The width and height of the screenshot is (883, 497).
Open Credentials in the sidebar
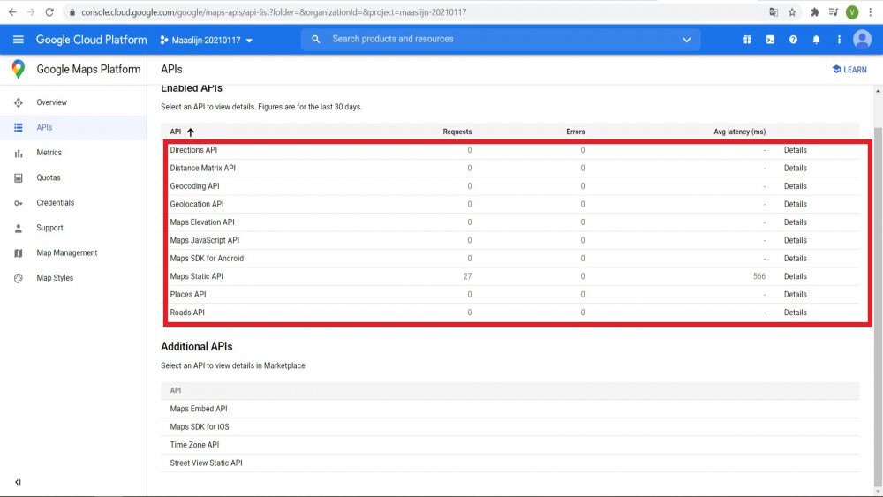click(55, 203)
